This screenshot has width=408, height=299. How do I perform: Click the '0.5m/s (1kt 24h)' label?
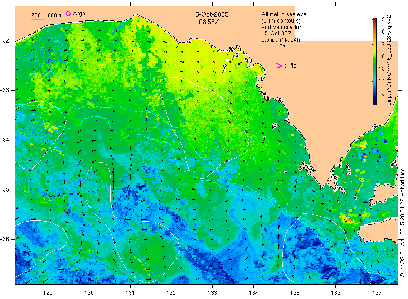[282, 40]
